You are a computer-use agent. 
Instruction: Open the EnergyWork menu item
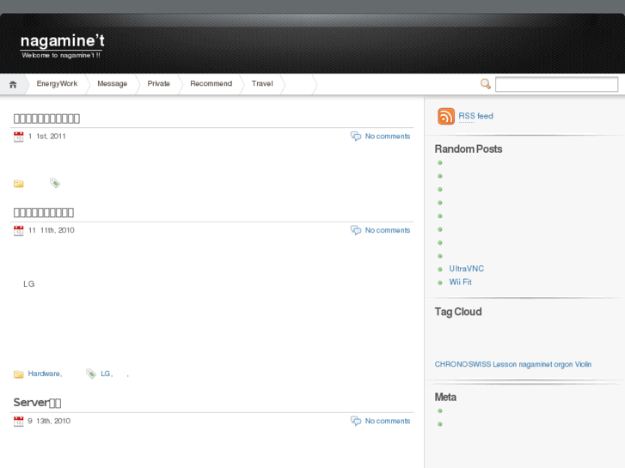pos(57,83)
